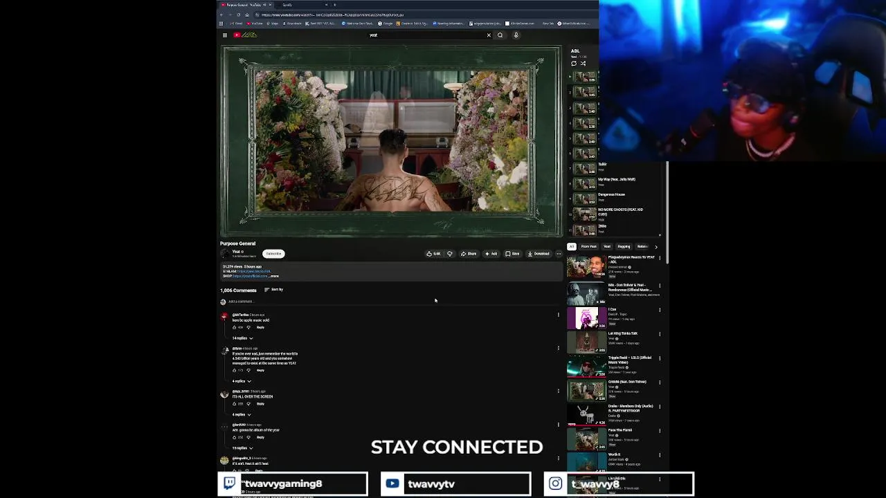The image size is (886, 498).
Task: Dislike the Purpose General video
Action: coord(450,254)
